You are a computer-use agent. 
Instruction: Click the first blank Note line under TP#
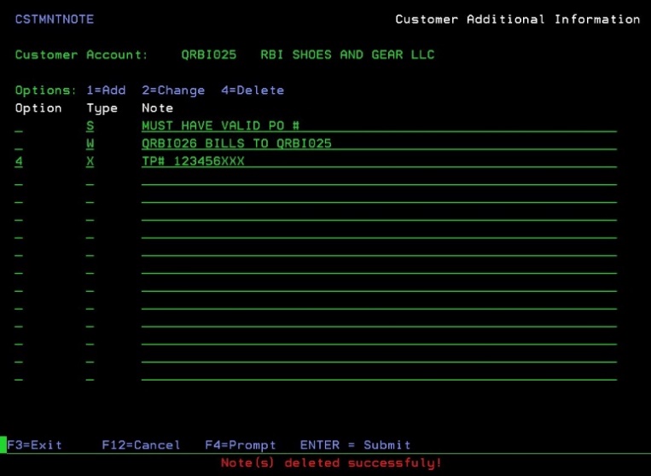(x=378, y=179)
